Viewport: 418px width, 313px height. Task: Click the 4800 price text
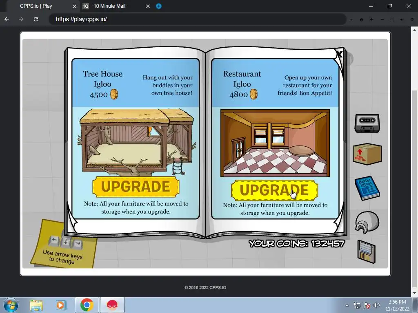(x=238, y=95)
